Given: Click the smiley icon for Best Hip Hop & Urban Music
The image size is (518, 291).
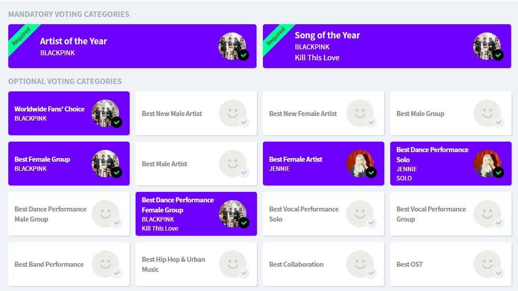Looking at the screenshot, I should (233, 264).
